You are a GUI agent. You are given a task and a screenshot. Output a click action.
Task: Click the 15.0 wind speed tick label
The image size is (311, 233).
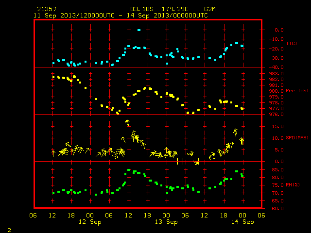pos(277,126)
